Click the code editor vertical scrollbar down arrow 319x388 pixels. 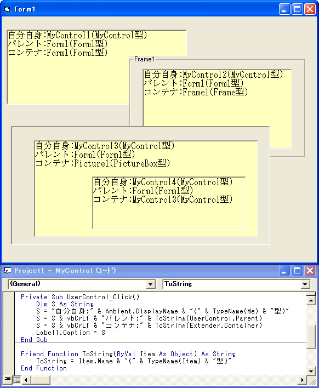click(x=311, y=371)
